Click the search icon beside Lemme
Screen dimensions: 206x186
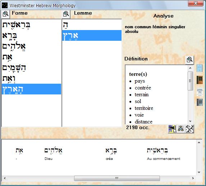[x=66, y=14]
